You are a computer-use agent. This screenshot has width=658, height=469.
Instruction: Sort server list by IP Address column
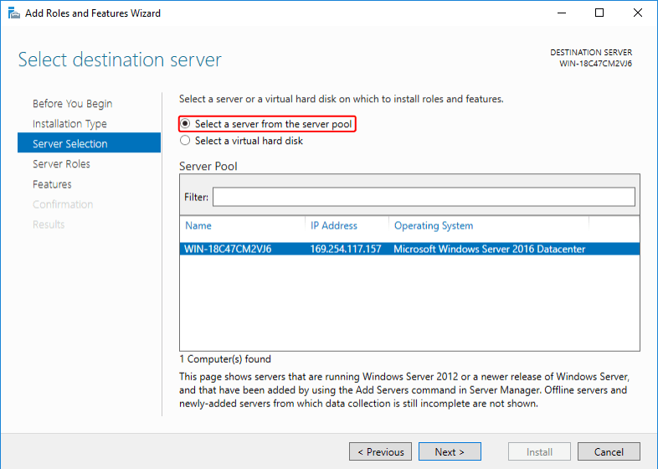pos(333,225)
